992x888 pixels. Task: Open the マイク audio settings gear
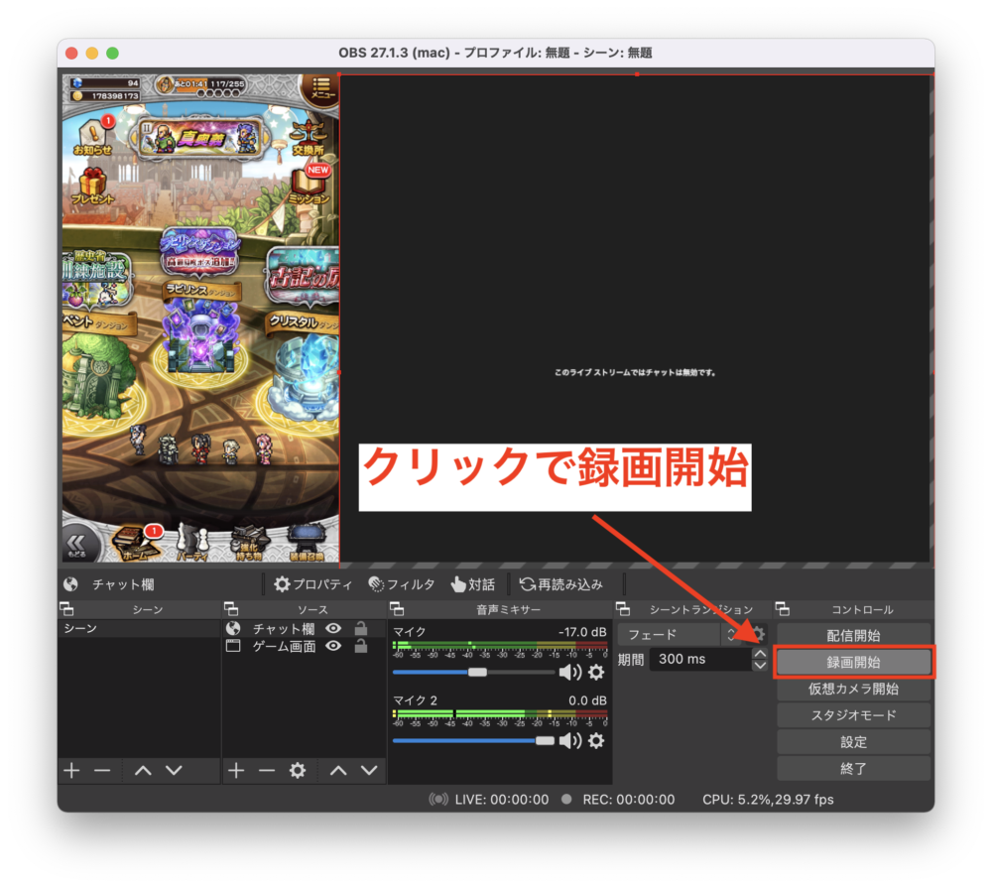click(x=596, y=672)
